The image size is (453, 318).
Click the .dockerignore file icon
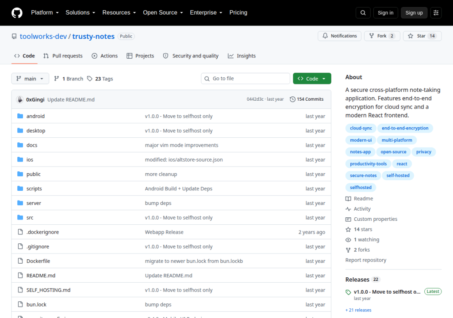(x=20, y=232)
